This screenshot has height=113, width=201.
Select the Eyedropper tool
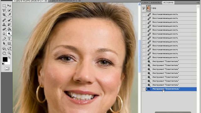(x=9, y=15)
